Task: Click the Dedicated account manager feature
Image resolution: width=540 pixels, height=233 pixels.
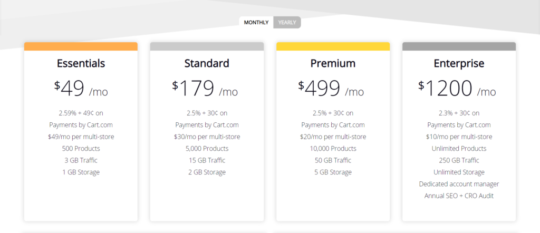Action: 459,184
